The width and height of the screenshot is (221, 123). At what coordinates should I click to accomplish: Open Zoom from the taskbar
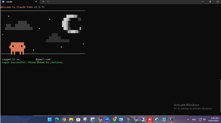tap(107, 120)
